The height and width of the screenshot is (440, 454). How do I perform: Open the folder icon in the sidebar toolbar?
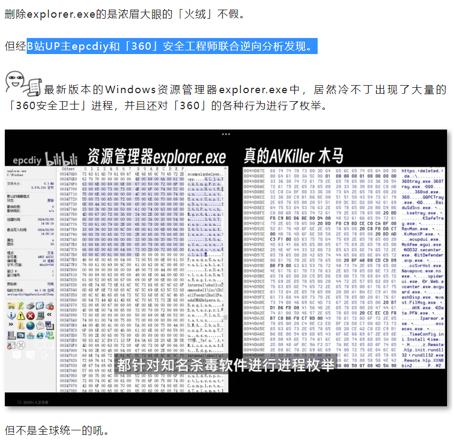pyautogui.click(x=11, y=306)
